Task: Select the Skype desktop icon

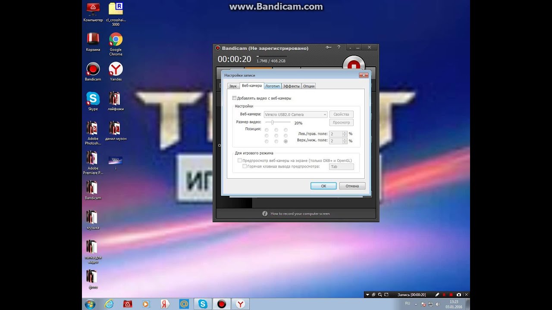Action: [x=93, y=102]
